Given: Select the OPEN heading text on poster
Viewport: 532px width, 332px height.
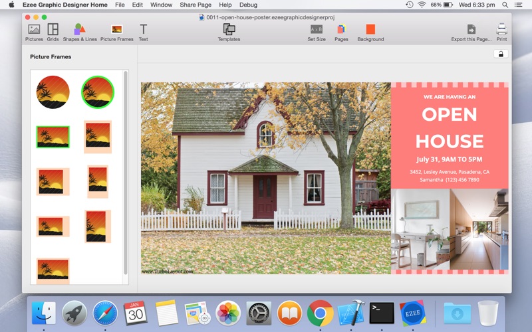Looking at the screenshot, I should tap(450, 114).
